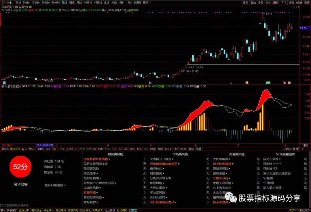Open 资金统计 bottom tab
This screenshot has height=212, width=311.
(49, 210)
